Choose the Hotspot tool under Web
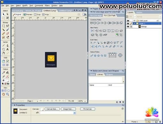 click(4, 61)
